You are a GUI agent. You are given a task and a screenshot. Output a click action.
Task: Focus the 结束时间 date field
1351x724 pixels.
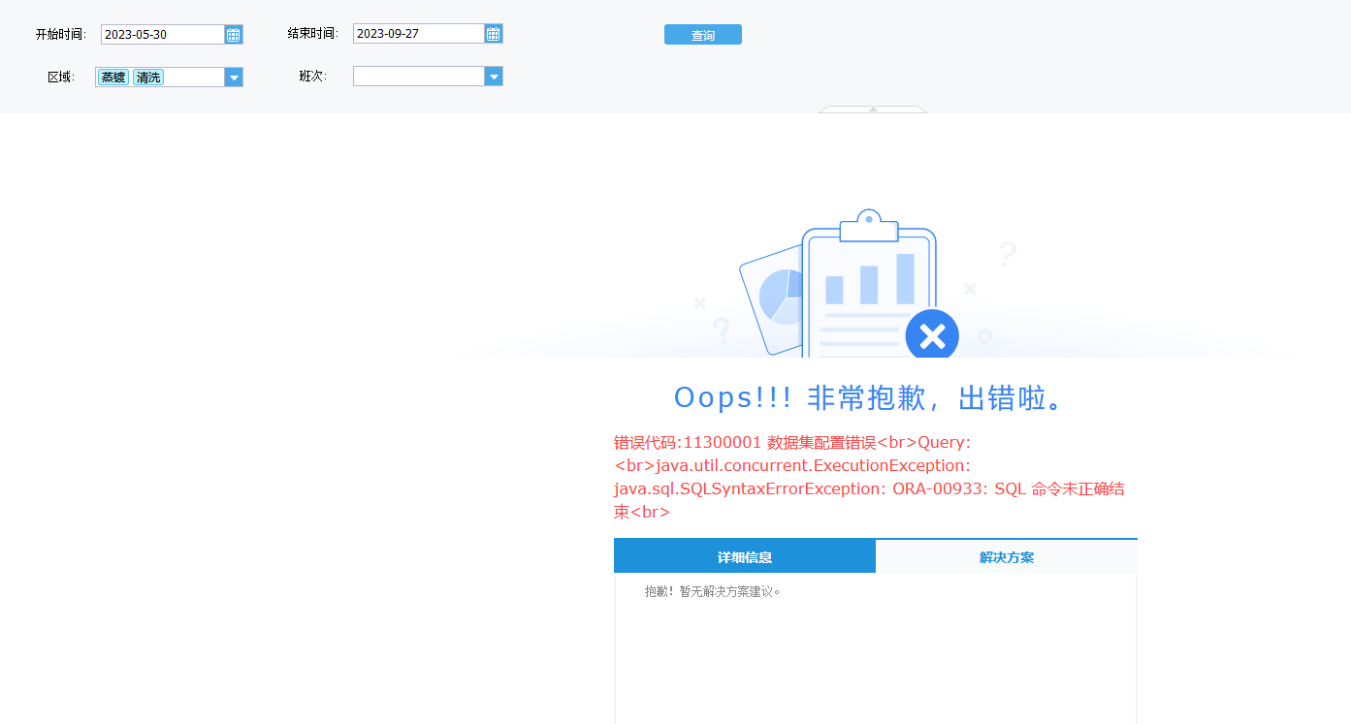419,34
